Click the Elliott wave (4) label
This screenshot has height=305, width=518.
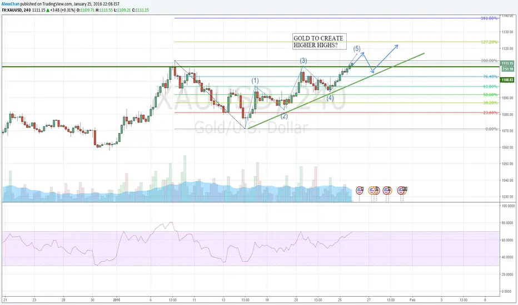330,98
